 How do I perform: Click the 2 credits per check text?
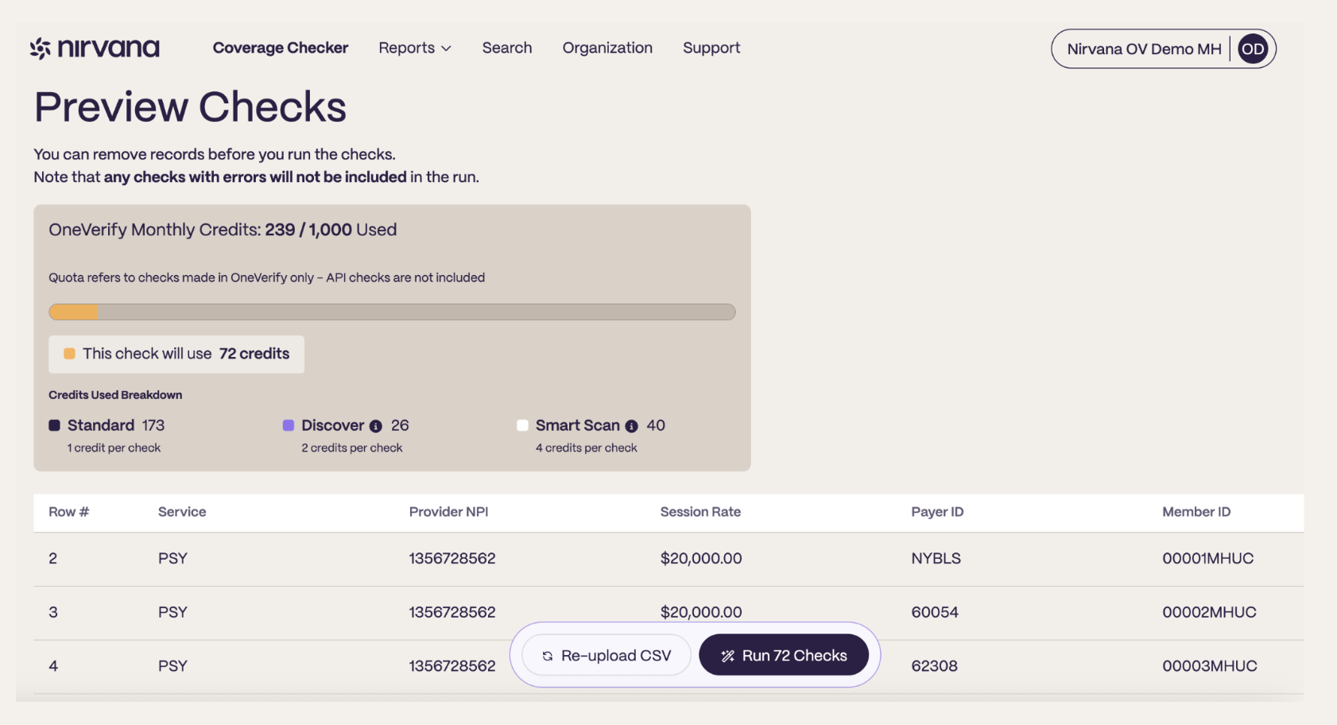(352, 448)
